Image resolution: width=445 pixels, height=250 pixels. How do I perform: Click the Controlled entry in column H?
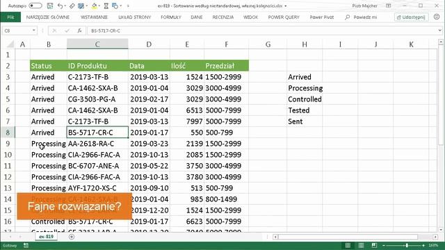(305, 99)
